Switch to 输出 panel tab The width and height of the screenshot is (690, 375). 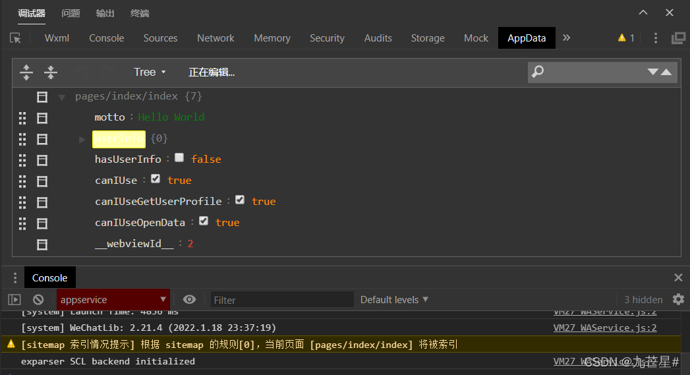(x=105, y=13)
